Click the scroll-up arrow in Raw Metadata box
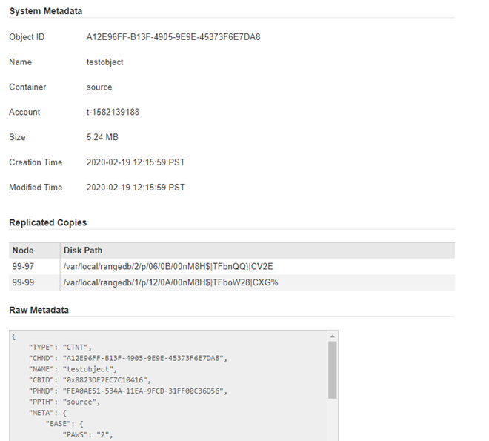489x441 pixels. tap(333, 335)
